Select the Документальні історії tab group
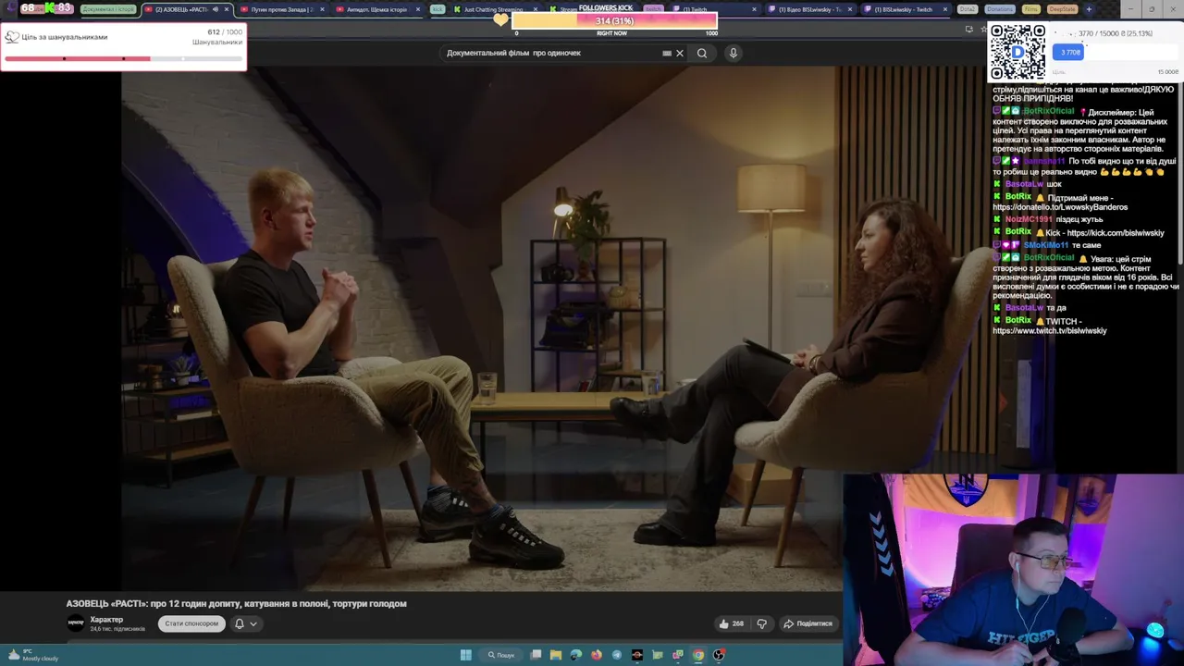Viewport: 1184px width, 666px height. (x=108, y=9)
